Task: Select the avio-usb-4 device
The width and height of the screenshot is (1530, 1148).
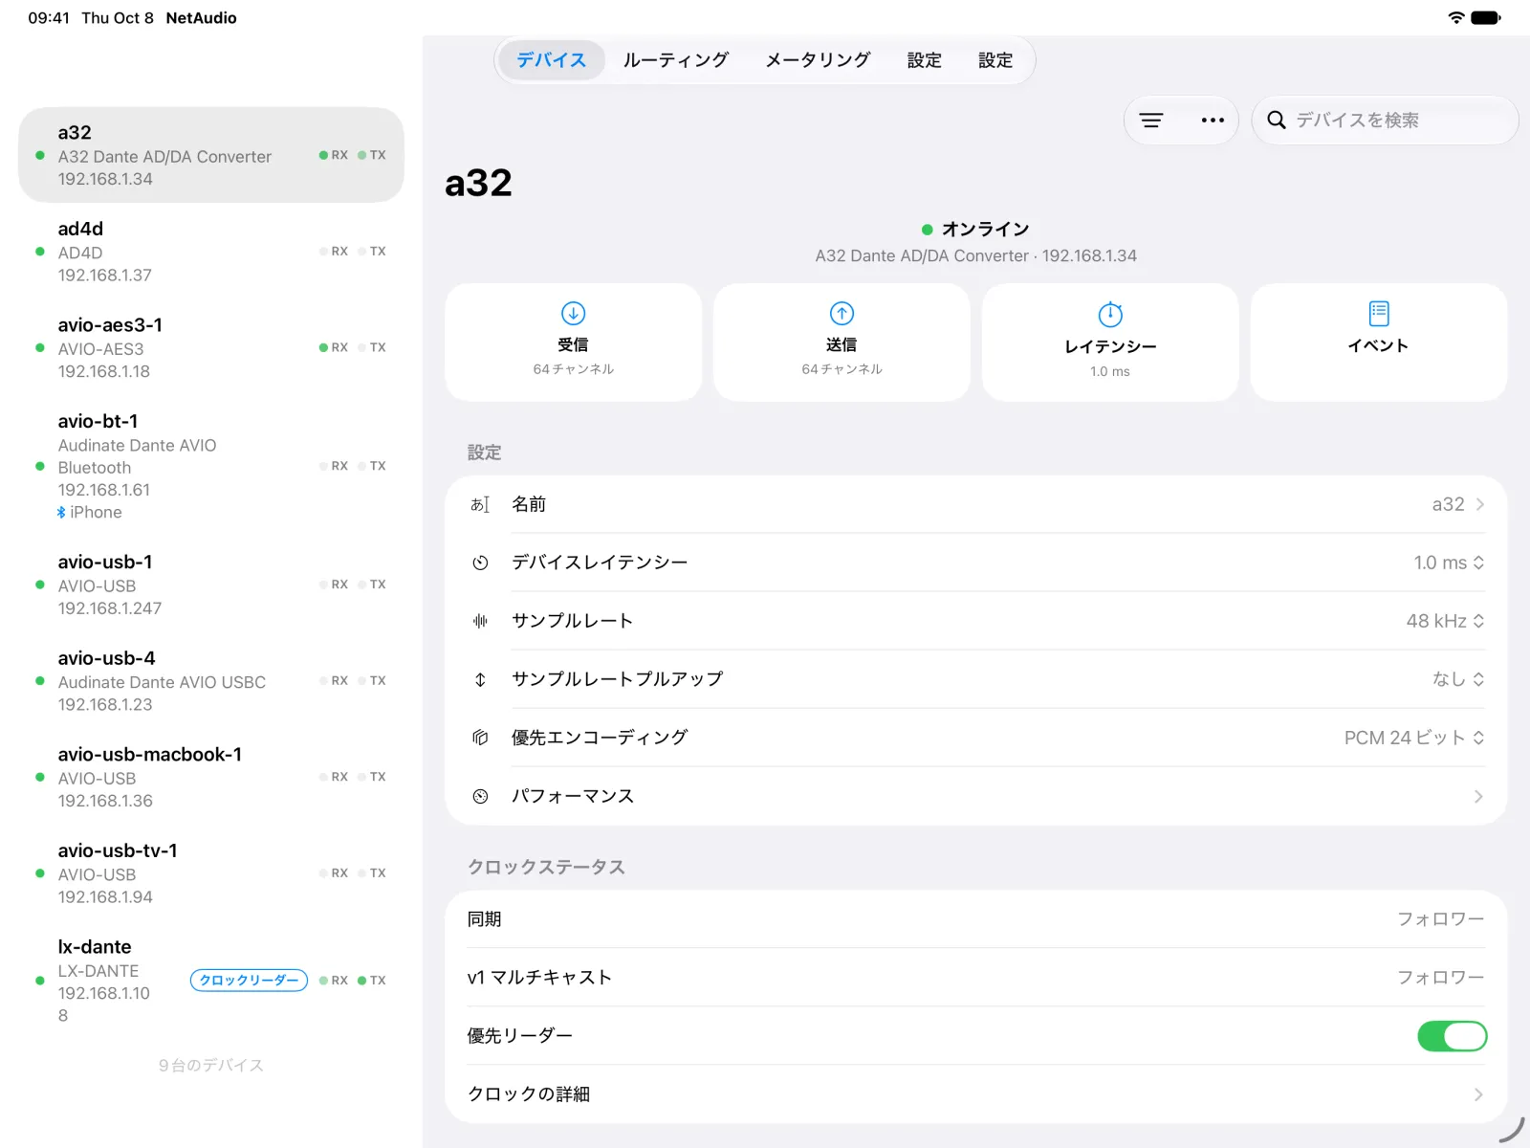Action: click(211, 681)
